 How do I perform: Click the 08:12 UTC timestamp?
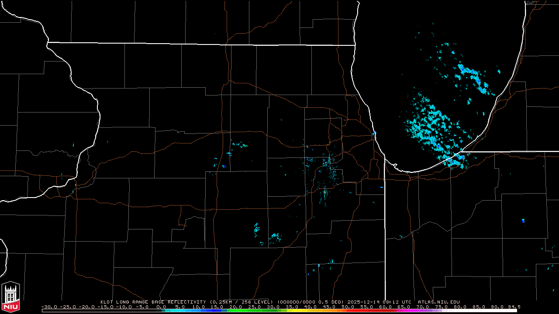[x=399, y=302]
